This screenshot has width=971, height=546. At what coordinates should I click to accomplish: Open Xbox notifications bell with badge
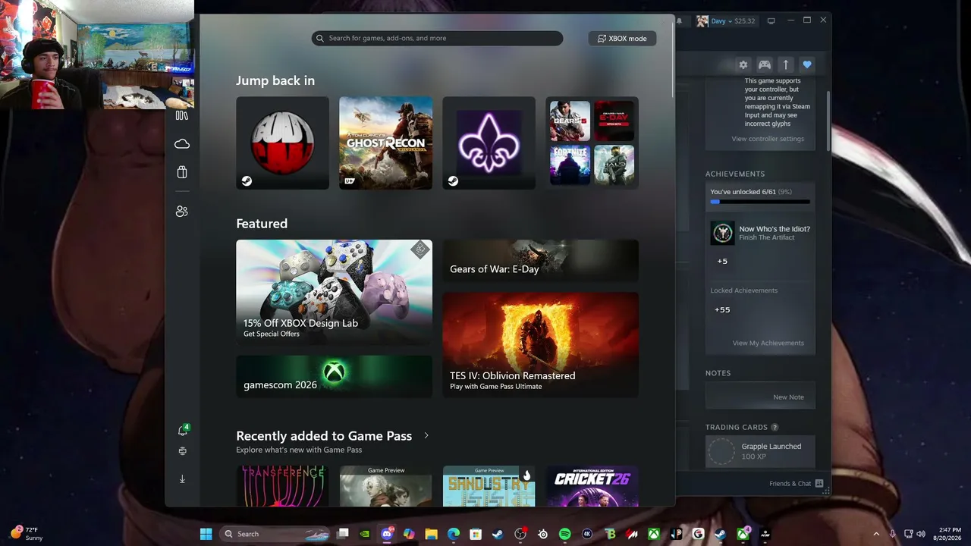click(x=183, y=430)
